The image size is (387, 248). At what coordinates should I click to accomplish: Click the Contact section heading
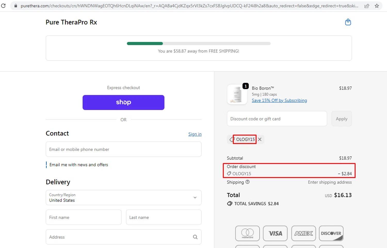(x=57, y=133)
